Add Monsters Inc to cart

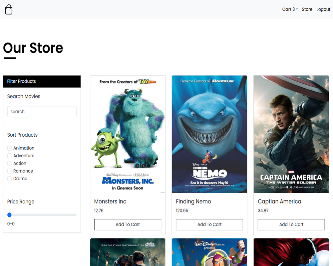pyautogui.click(x=128, y=224)
